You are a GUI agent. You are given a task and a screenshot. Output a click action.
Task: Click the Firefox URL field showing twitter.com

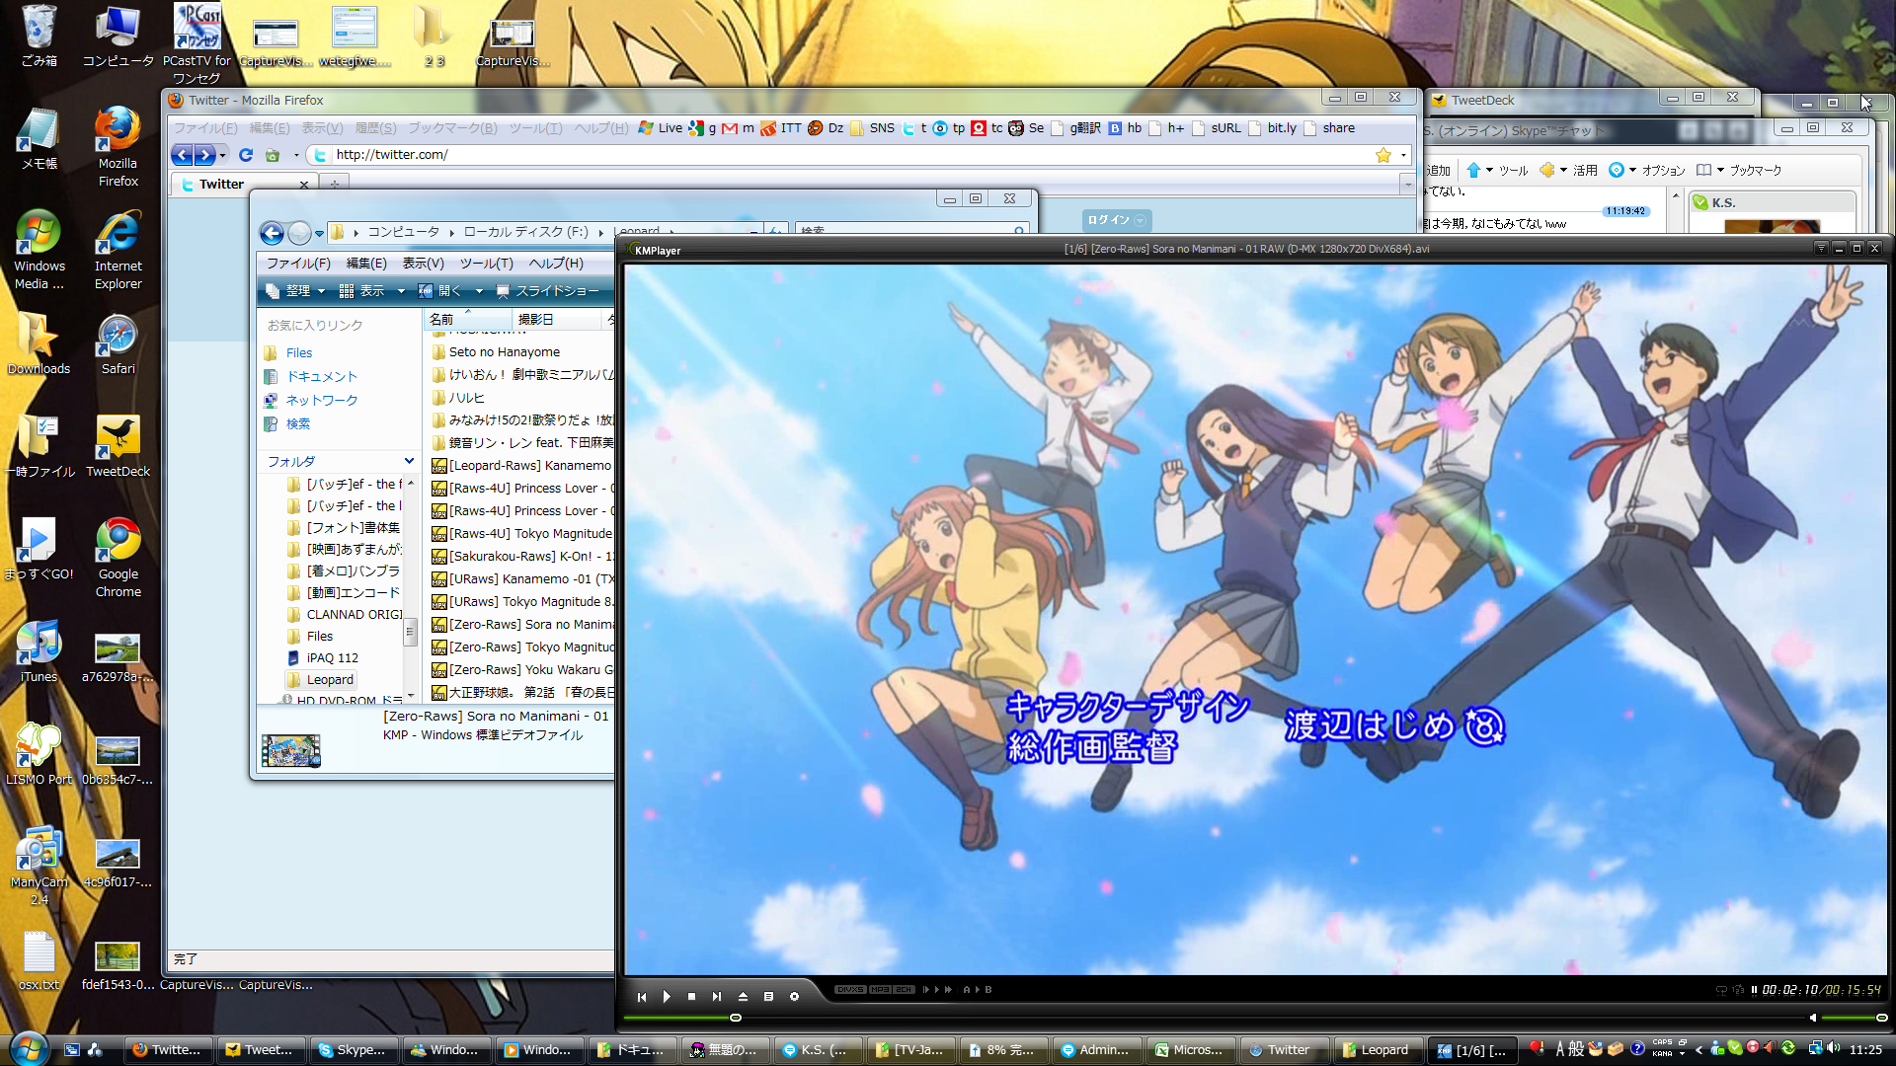click(x=849, y=155)
